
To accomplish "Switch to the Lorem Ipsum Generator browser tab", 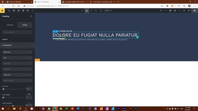I will [102, 2].
